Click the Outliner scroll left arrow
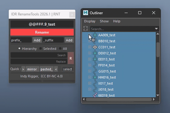 point(83,99)
